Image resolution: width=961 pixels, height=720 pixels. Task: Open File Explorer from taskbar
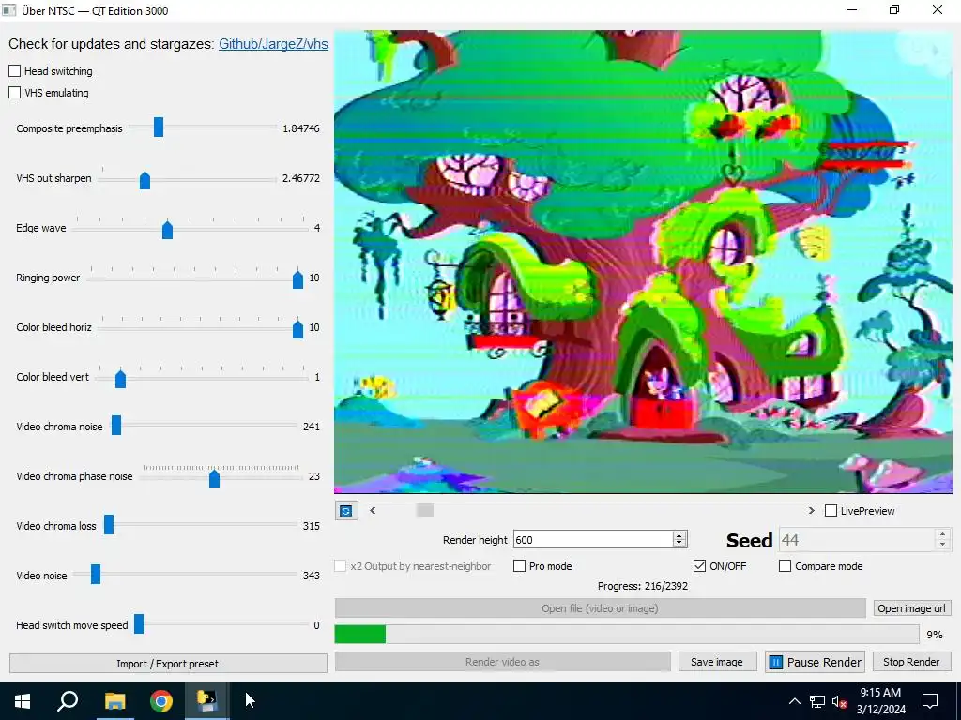(x=114, y=701)
